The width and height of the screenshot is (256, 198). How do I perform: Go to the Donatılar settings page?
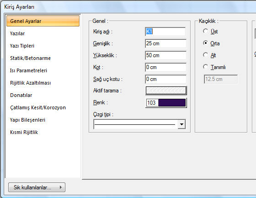(x=21, y=95)
